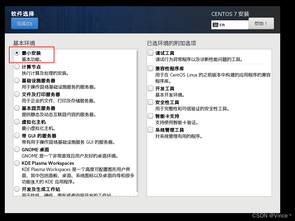Check the 系统管理工具 checkbox
The image size is (295, 221).
(150, 130)
